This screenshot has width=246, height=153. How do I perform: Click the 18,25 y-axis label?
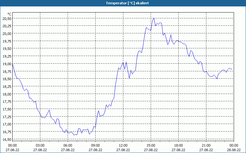point(7,87)
